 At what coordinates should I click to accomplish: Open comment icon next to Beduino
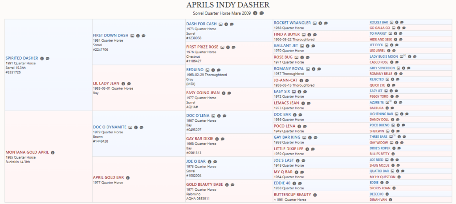coord(219,70)
